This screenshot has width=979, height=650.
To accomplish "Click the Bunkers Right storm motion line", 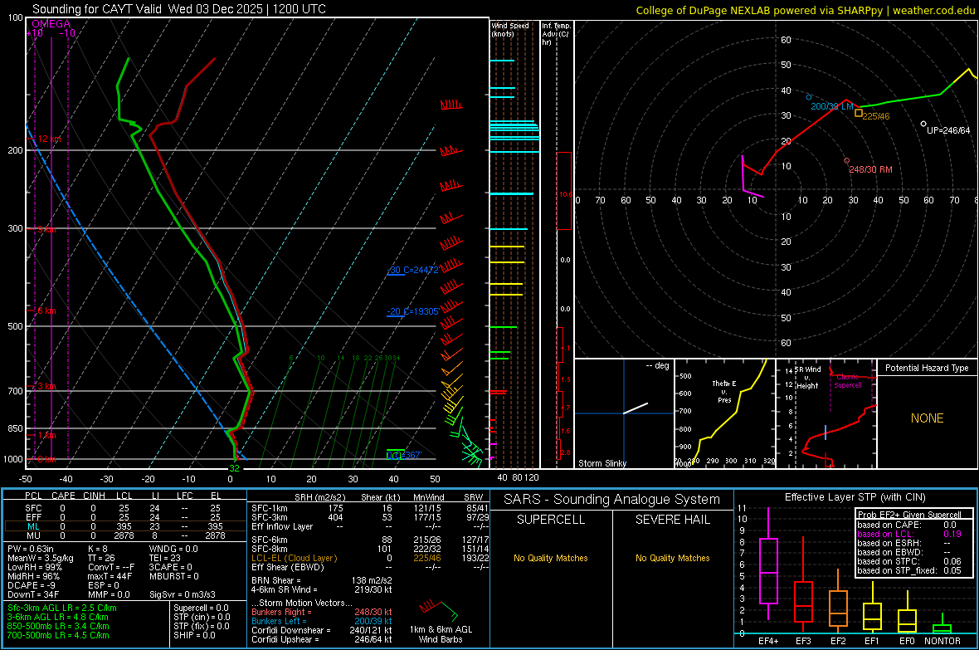I will [322, 612].
